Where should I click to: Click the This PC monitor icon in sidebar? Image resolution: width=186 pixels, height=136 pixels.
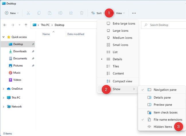pos(9,98)
